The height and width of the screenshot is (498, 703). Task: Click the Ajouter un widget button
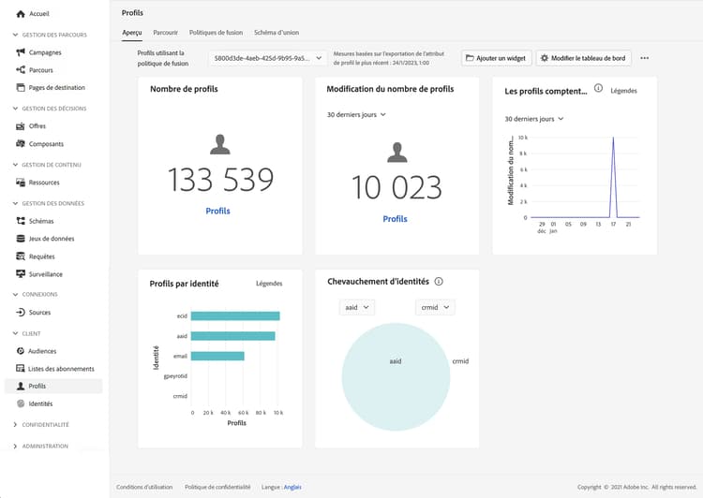click(496, 58)
